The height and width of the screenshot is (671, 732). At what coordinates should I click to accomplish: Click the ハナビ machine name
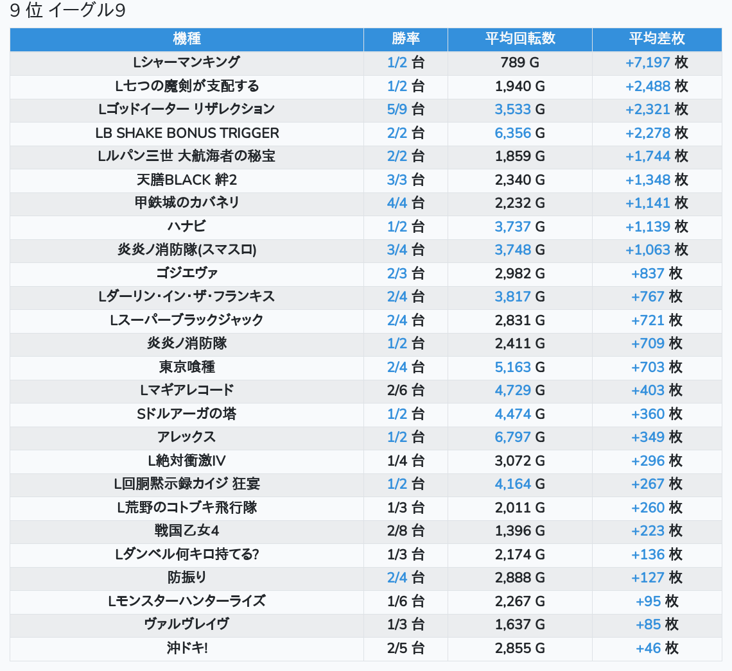(x=187, y=226)
